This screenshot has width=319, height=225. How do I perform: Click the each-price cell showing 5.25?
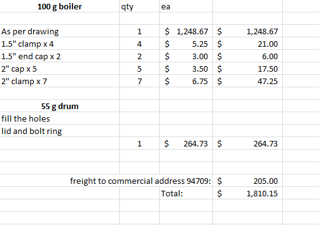click(x=186, y=44)
